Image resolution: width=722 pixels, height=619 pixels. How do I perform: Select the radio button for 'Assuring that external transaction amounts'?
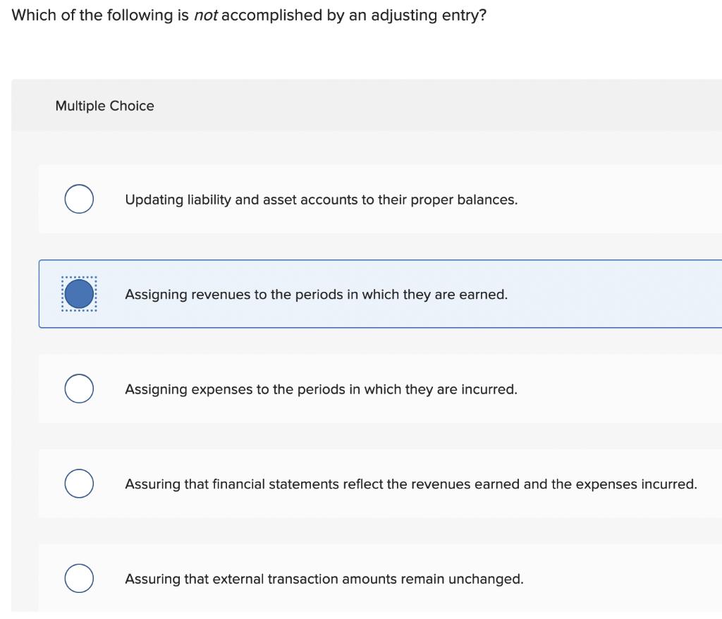(x=78, y=578)
